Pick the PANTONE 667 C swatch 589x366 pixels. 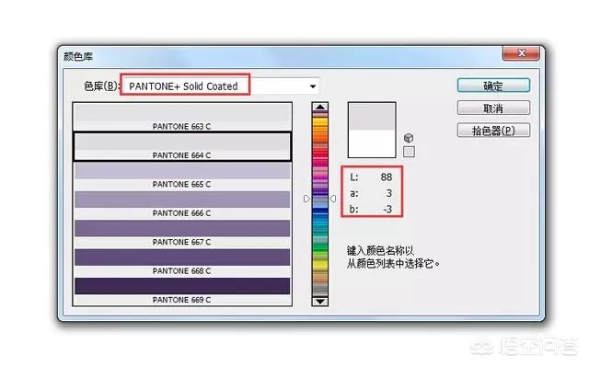pos(182,234)
